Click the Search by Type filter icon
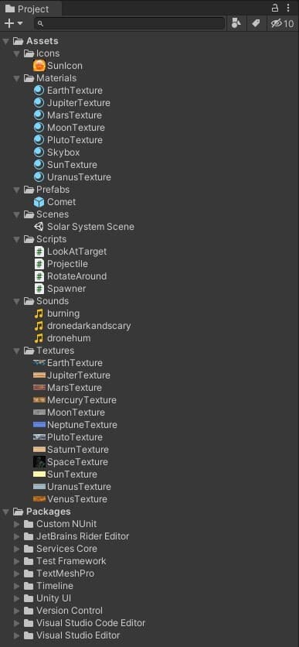The height and width of the screenshot is (647, 299). coord(236,23)
